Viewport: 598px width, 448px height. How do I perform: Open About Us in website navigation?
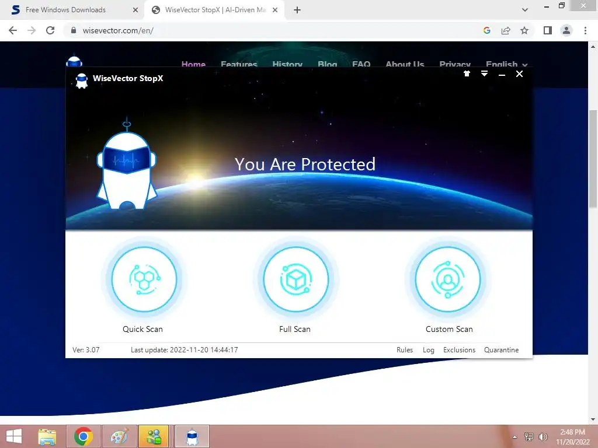[405, 64]
